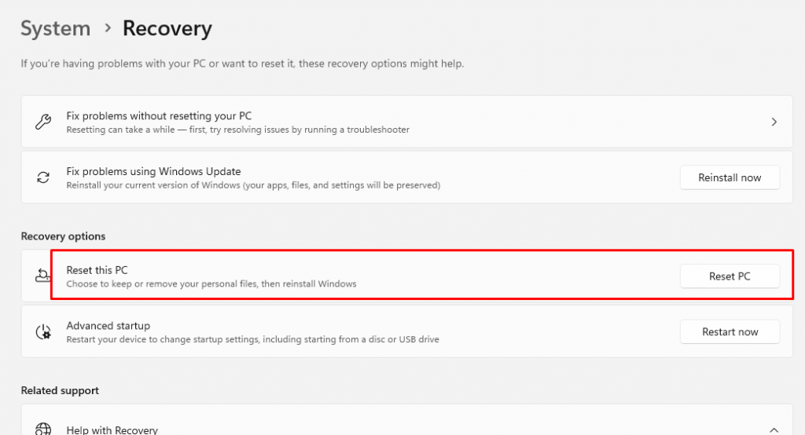Viewport: 805px width, 435px height.
Task: Collapse the Help with Recovery section chevron
Action: click(774, 430)
